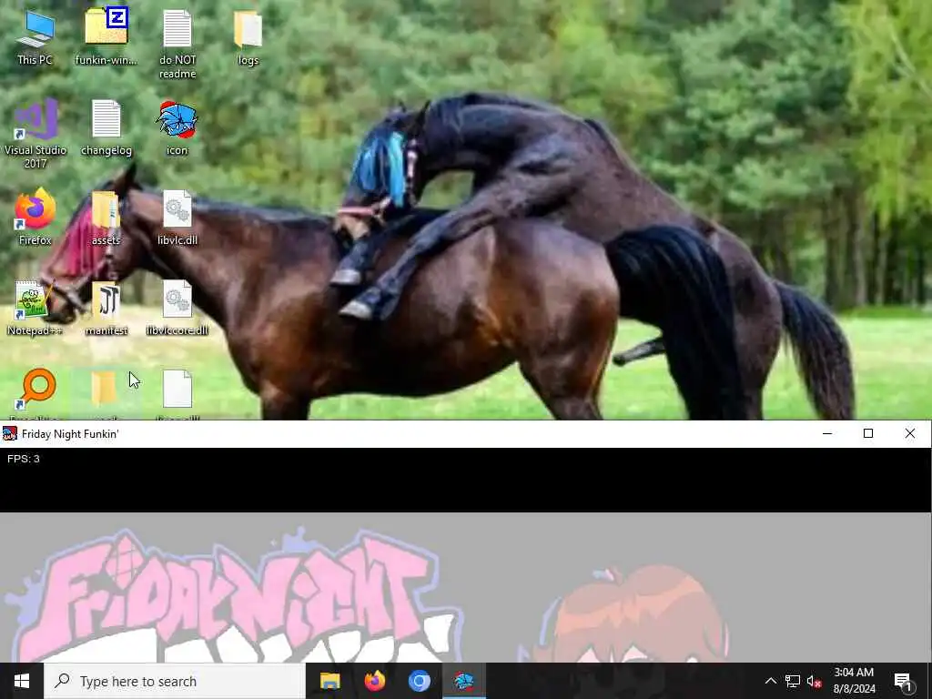Screen dimensions: 932x699
Task: Open Windows Start menu
Action: [x=22, y=681]
